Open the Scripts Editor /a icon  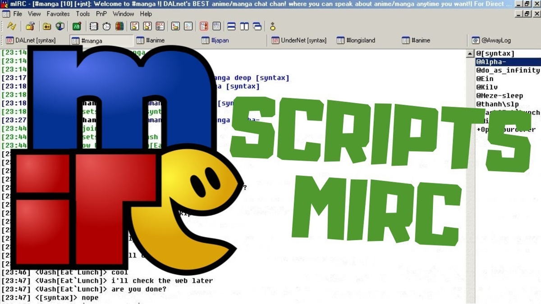(77, 26)
